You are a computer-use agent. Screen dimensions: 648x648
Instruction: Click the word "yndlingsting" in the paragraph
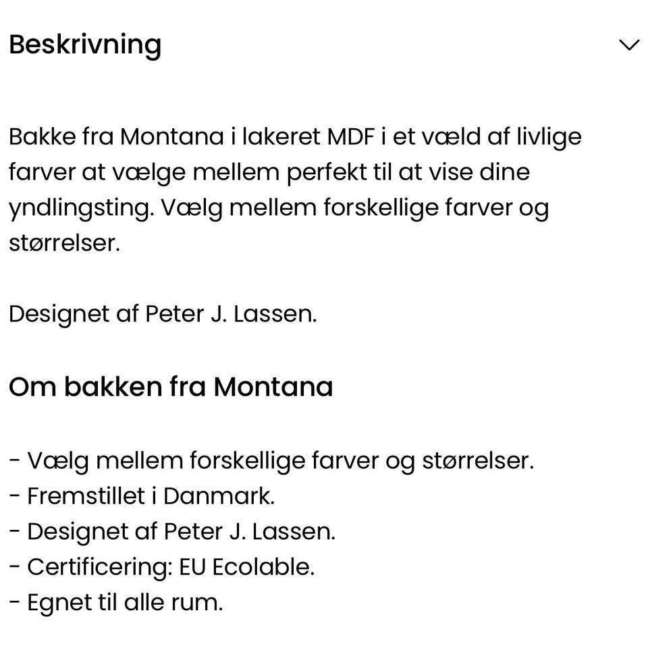(x=80, y=208)
